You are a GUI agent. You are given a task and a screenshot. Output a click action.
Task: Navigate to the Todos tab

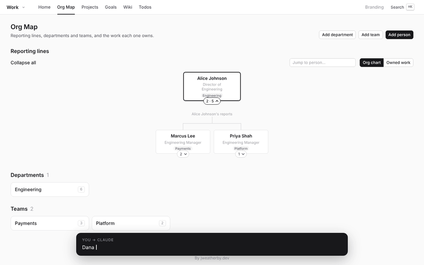click(145, 7)
